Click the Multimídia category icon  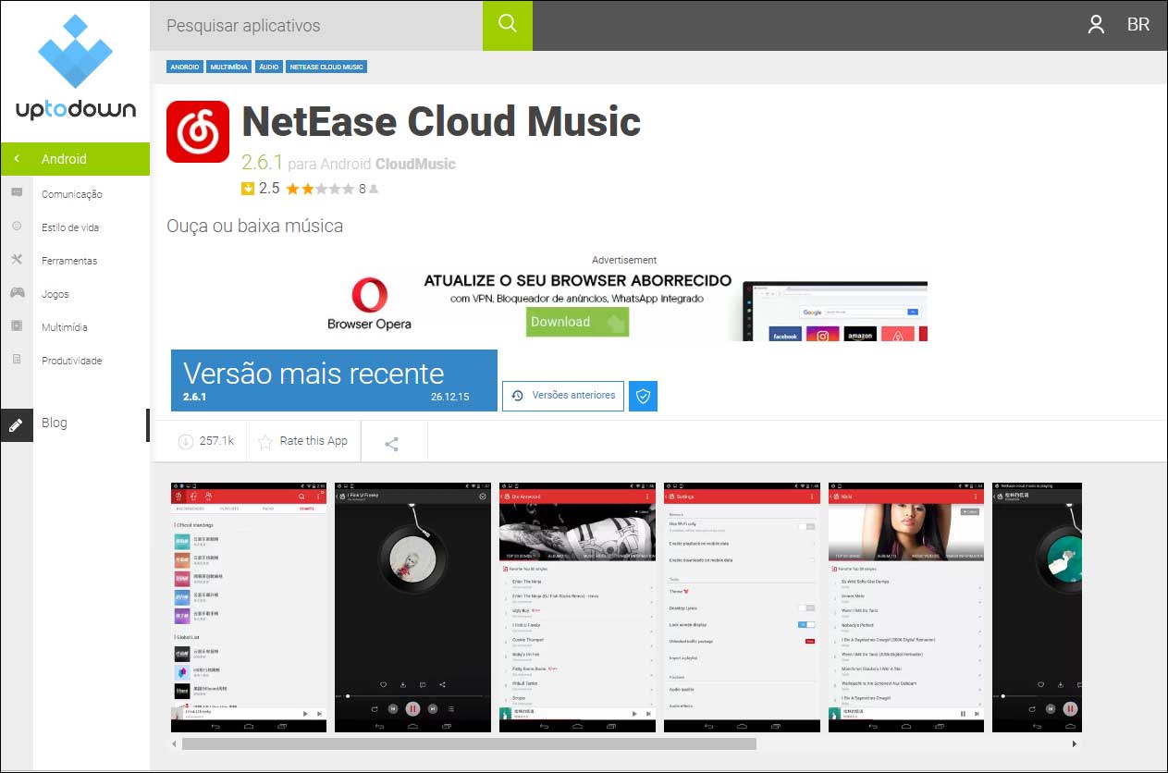click(17, 326)
